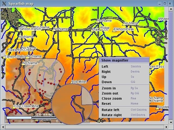Choose Zoom in from context menu
The image size is (174, 130).
coord(124,88)
